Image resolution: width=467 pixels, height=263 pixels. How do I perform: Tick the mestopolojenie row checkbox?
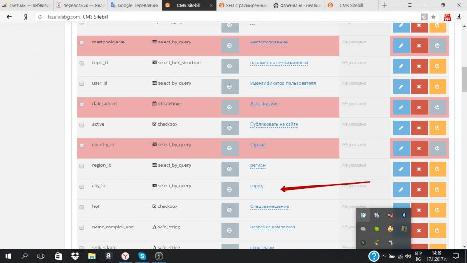coord(82,43)
